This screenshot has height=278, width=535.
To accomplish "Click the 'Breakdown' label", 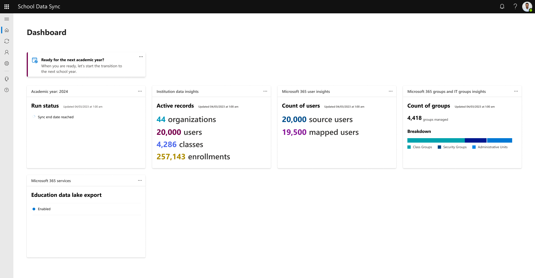I will coord(419,131).
